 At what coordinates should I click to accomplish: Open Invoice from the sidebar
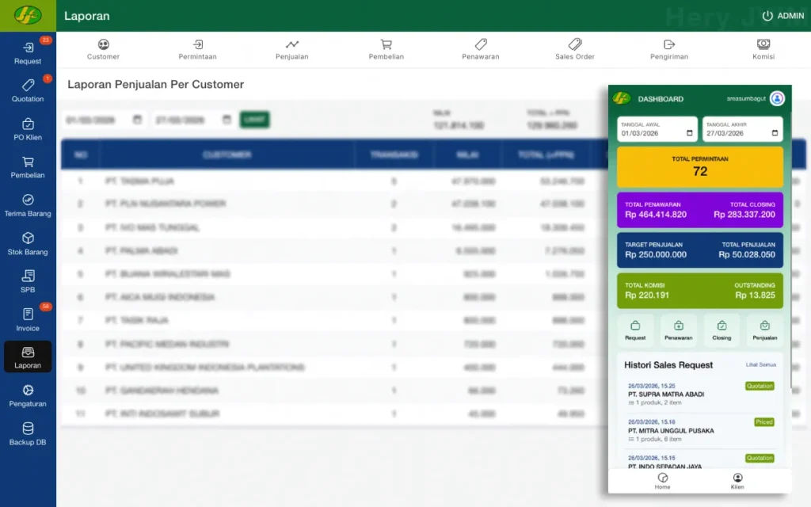point(28,319)
